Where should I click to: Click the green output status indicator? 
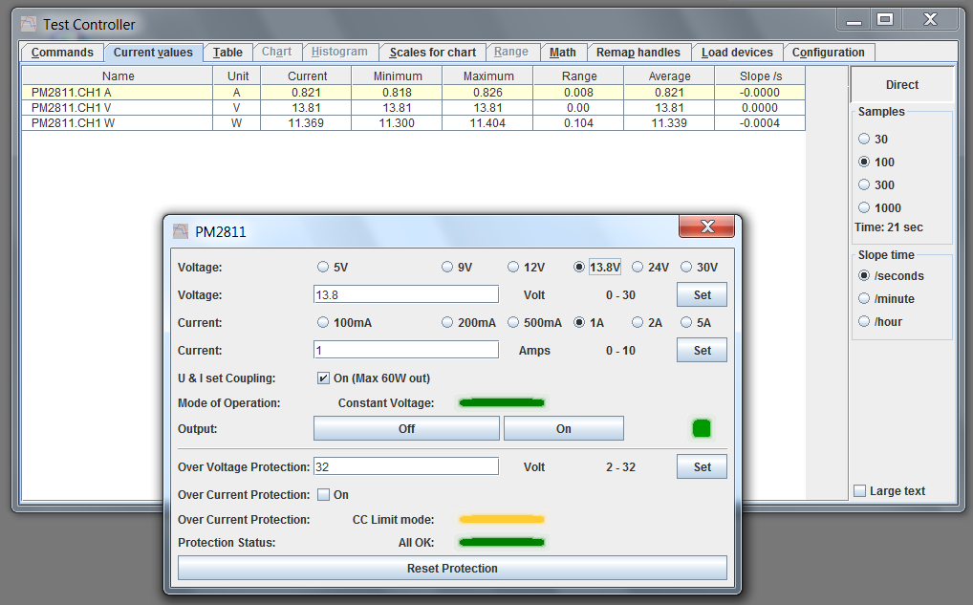(x=702, y=428)
